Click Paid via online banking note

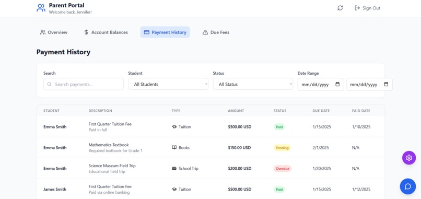109,192
